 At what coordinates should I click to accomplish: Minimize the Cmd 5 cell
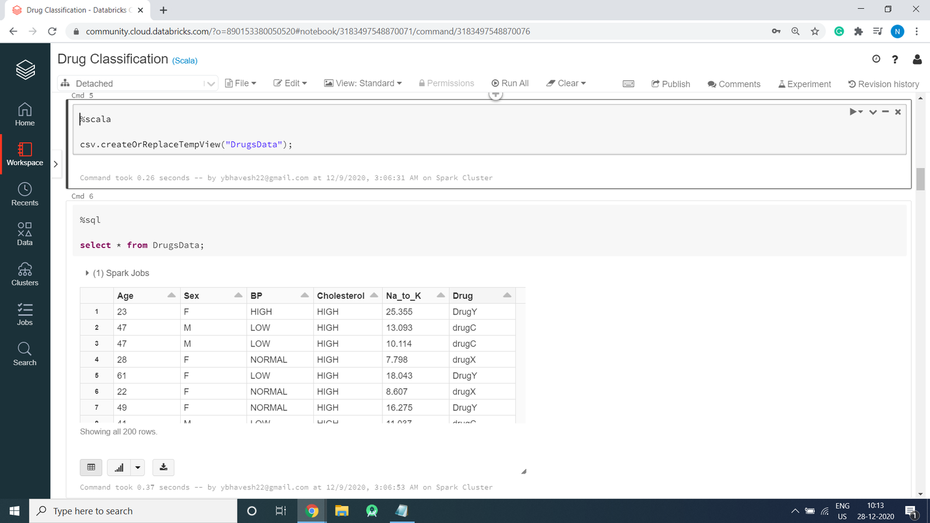point(885,112)
